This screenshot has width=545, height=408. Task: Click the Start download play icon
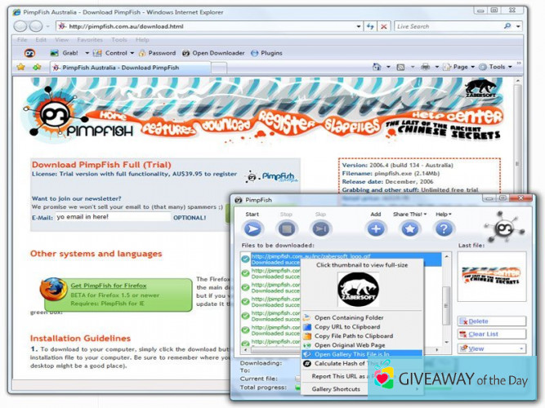(252, 228)
